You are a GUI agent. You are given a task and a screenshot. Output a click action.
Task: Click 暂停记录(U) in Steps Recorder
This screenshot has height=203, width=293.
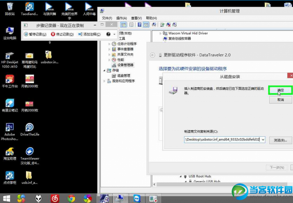click(x=35, y=34)
